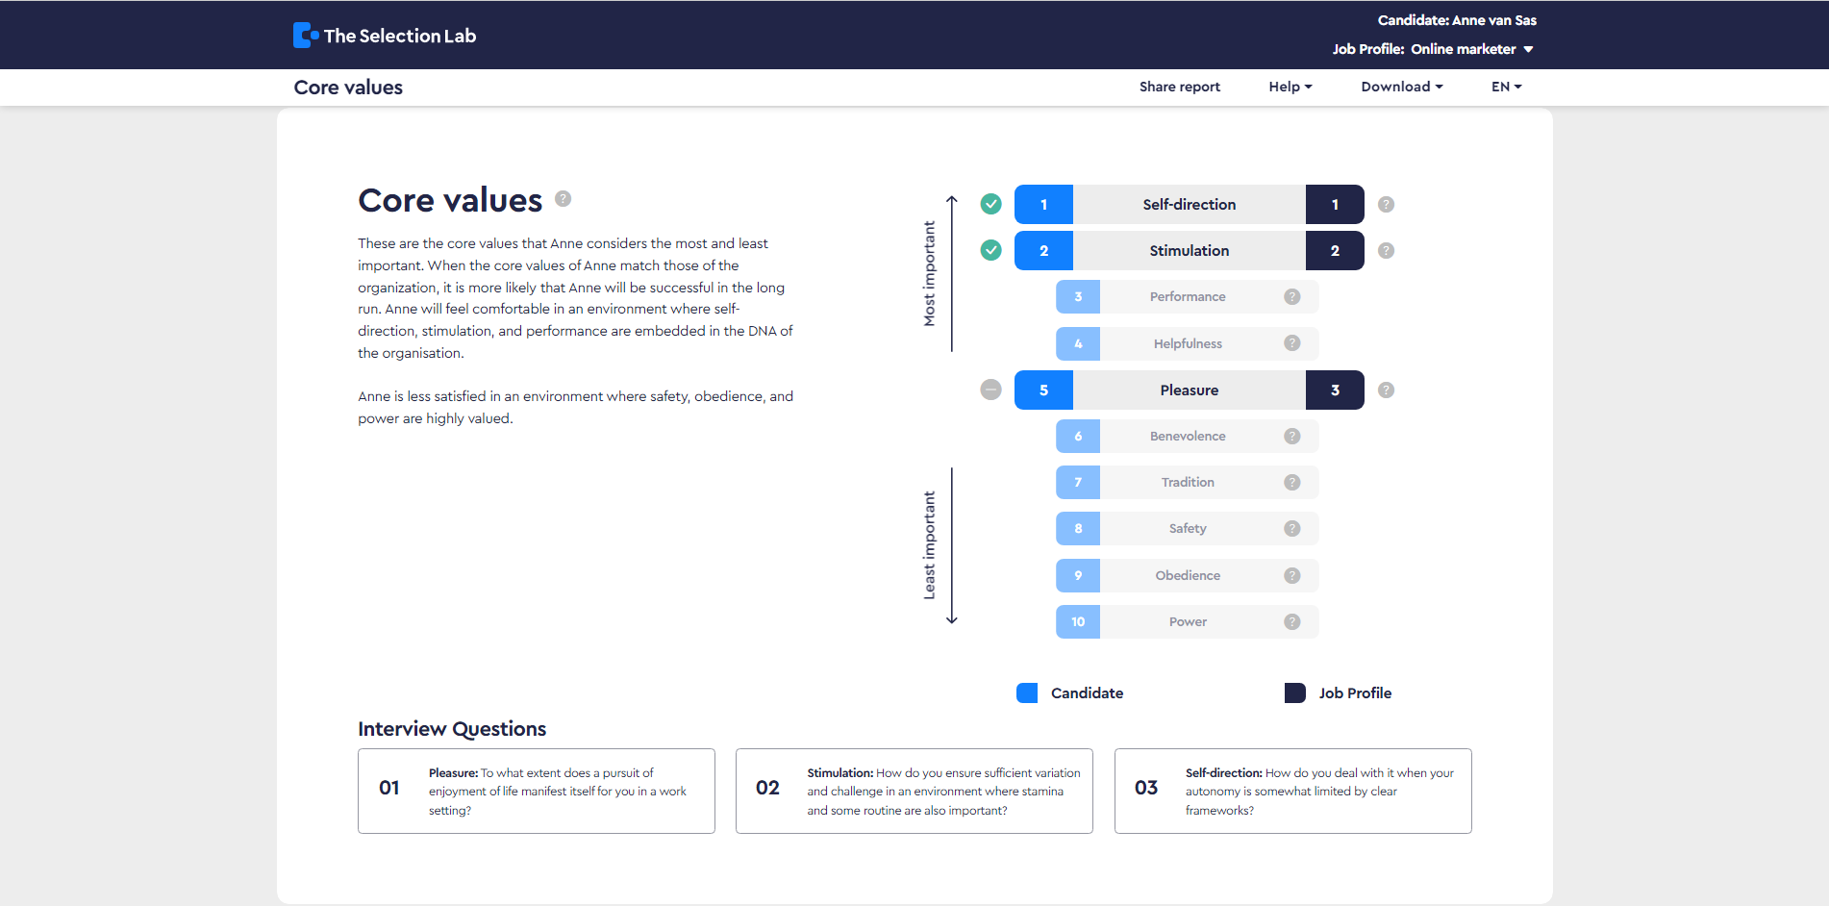Click the Share report link

1179,87
